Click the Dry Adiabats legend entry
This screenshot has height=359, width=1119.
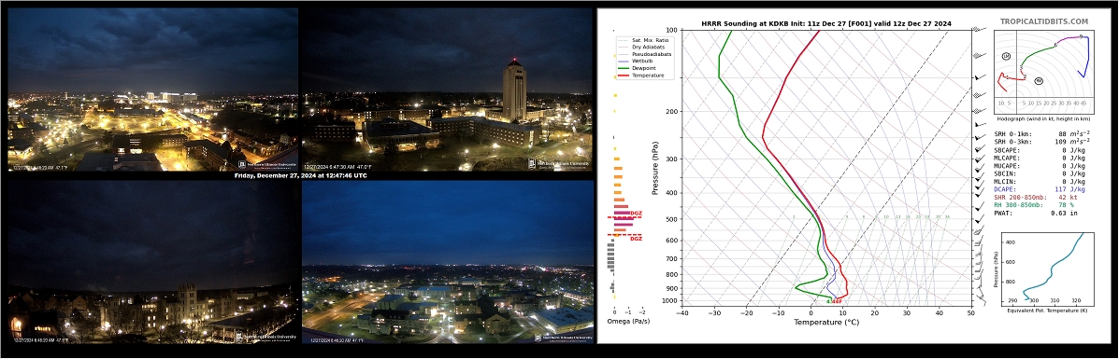(x=638, y=47)
